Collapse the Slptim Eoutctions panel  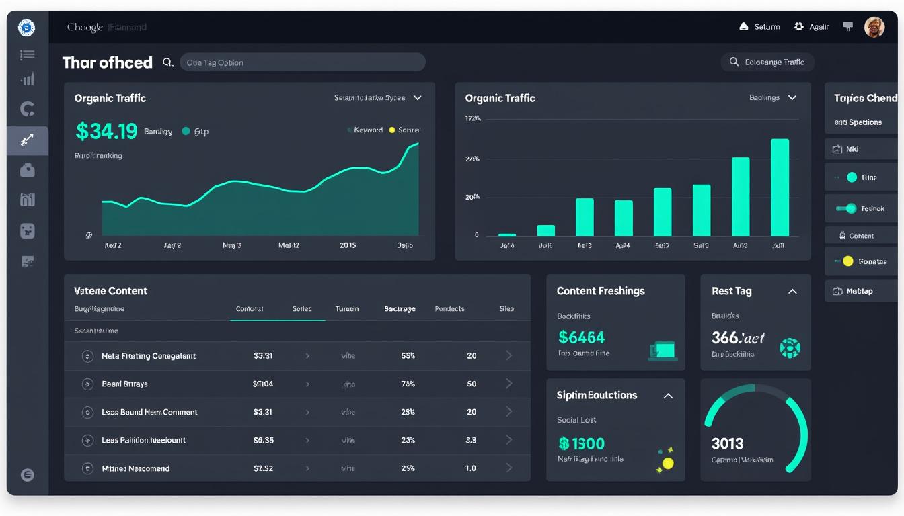tap(668, 396)
